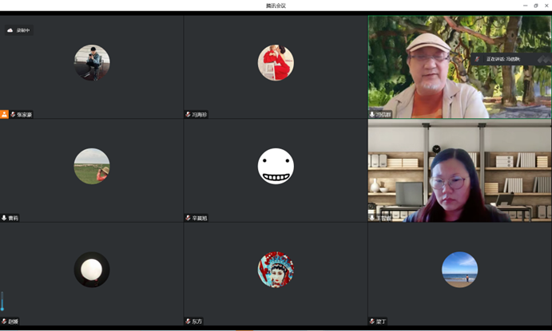The image size is (552, 331).
Task: Click 张家豪's photographer avatar
Action: 92,62
